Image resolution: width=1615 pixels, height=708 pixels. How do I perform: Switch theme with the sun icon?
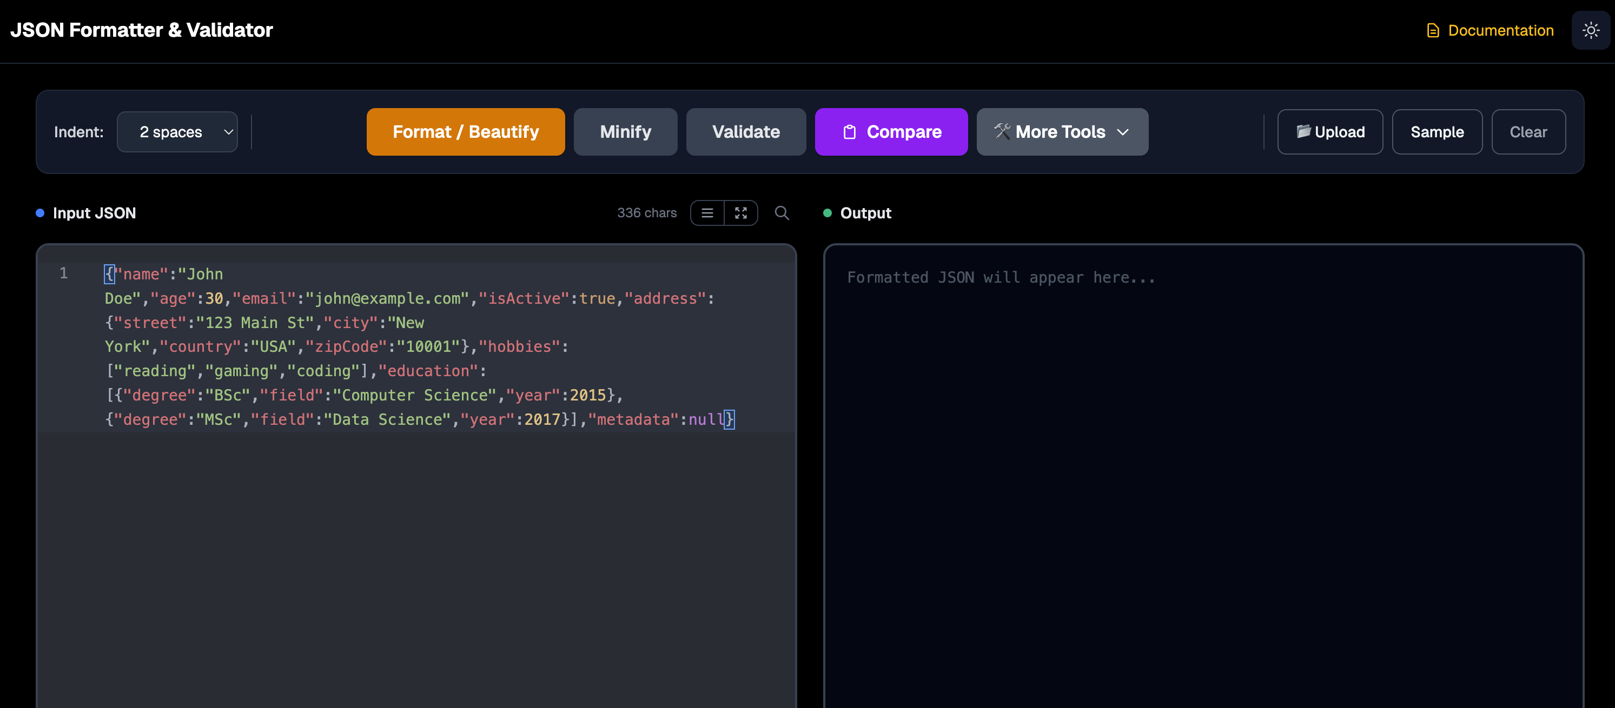pyautogui.click(x=1591, y=30)
